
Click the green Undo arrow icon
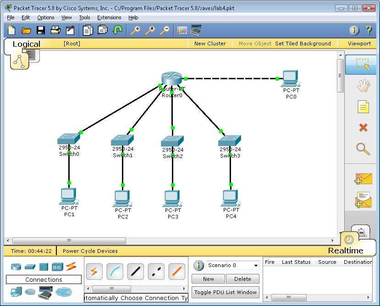click(x=117, y=30)
